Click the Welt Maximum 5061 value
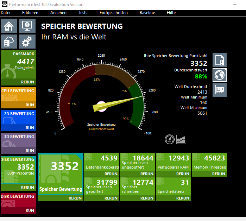The height and width of the screenshot is (221, 246). [x=202, y=113]
